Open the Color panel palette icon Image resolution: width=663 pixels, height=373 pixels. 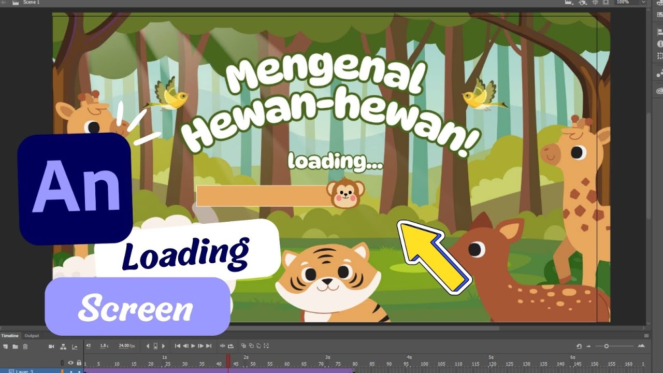pos(659,3)
